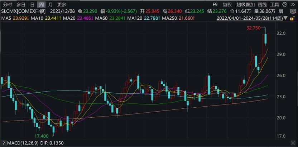The image size is (298, 147).
Task: Click the MA250 21.660 indicator label
Action: click(x=178, y=19)
